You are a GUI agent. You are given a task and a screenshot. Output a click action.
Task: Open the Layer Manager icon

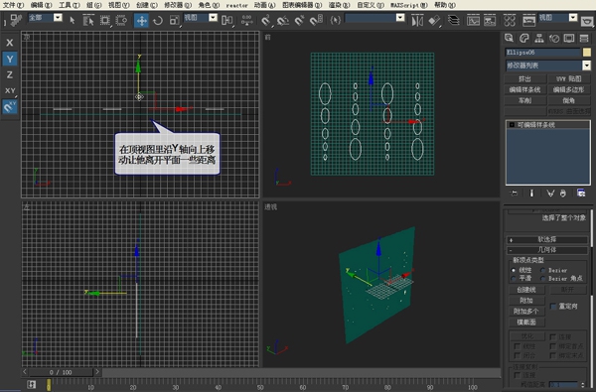[x=454, y=20]
